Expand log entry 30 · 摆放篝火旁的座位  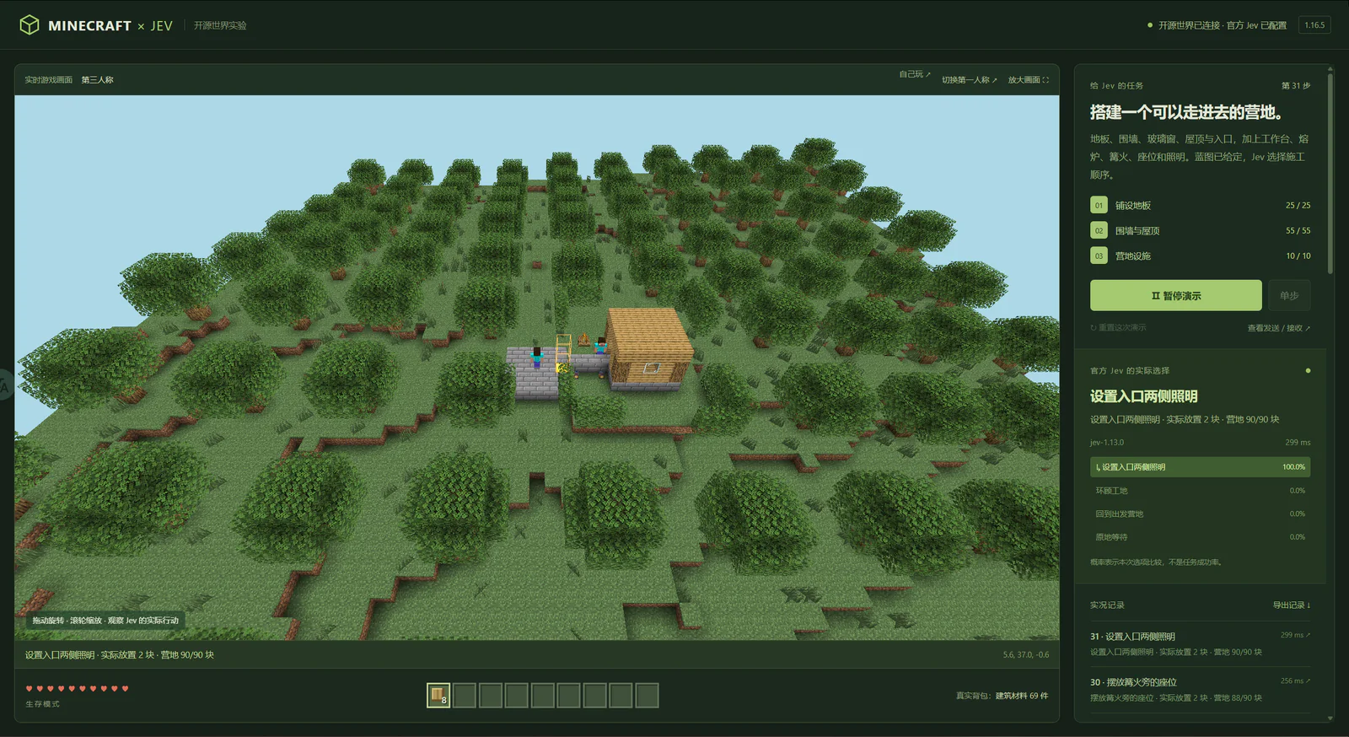pyautogui.click(x=1200, y=689)
